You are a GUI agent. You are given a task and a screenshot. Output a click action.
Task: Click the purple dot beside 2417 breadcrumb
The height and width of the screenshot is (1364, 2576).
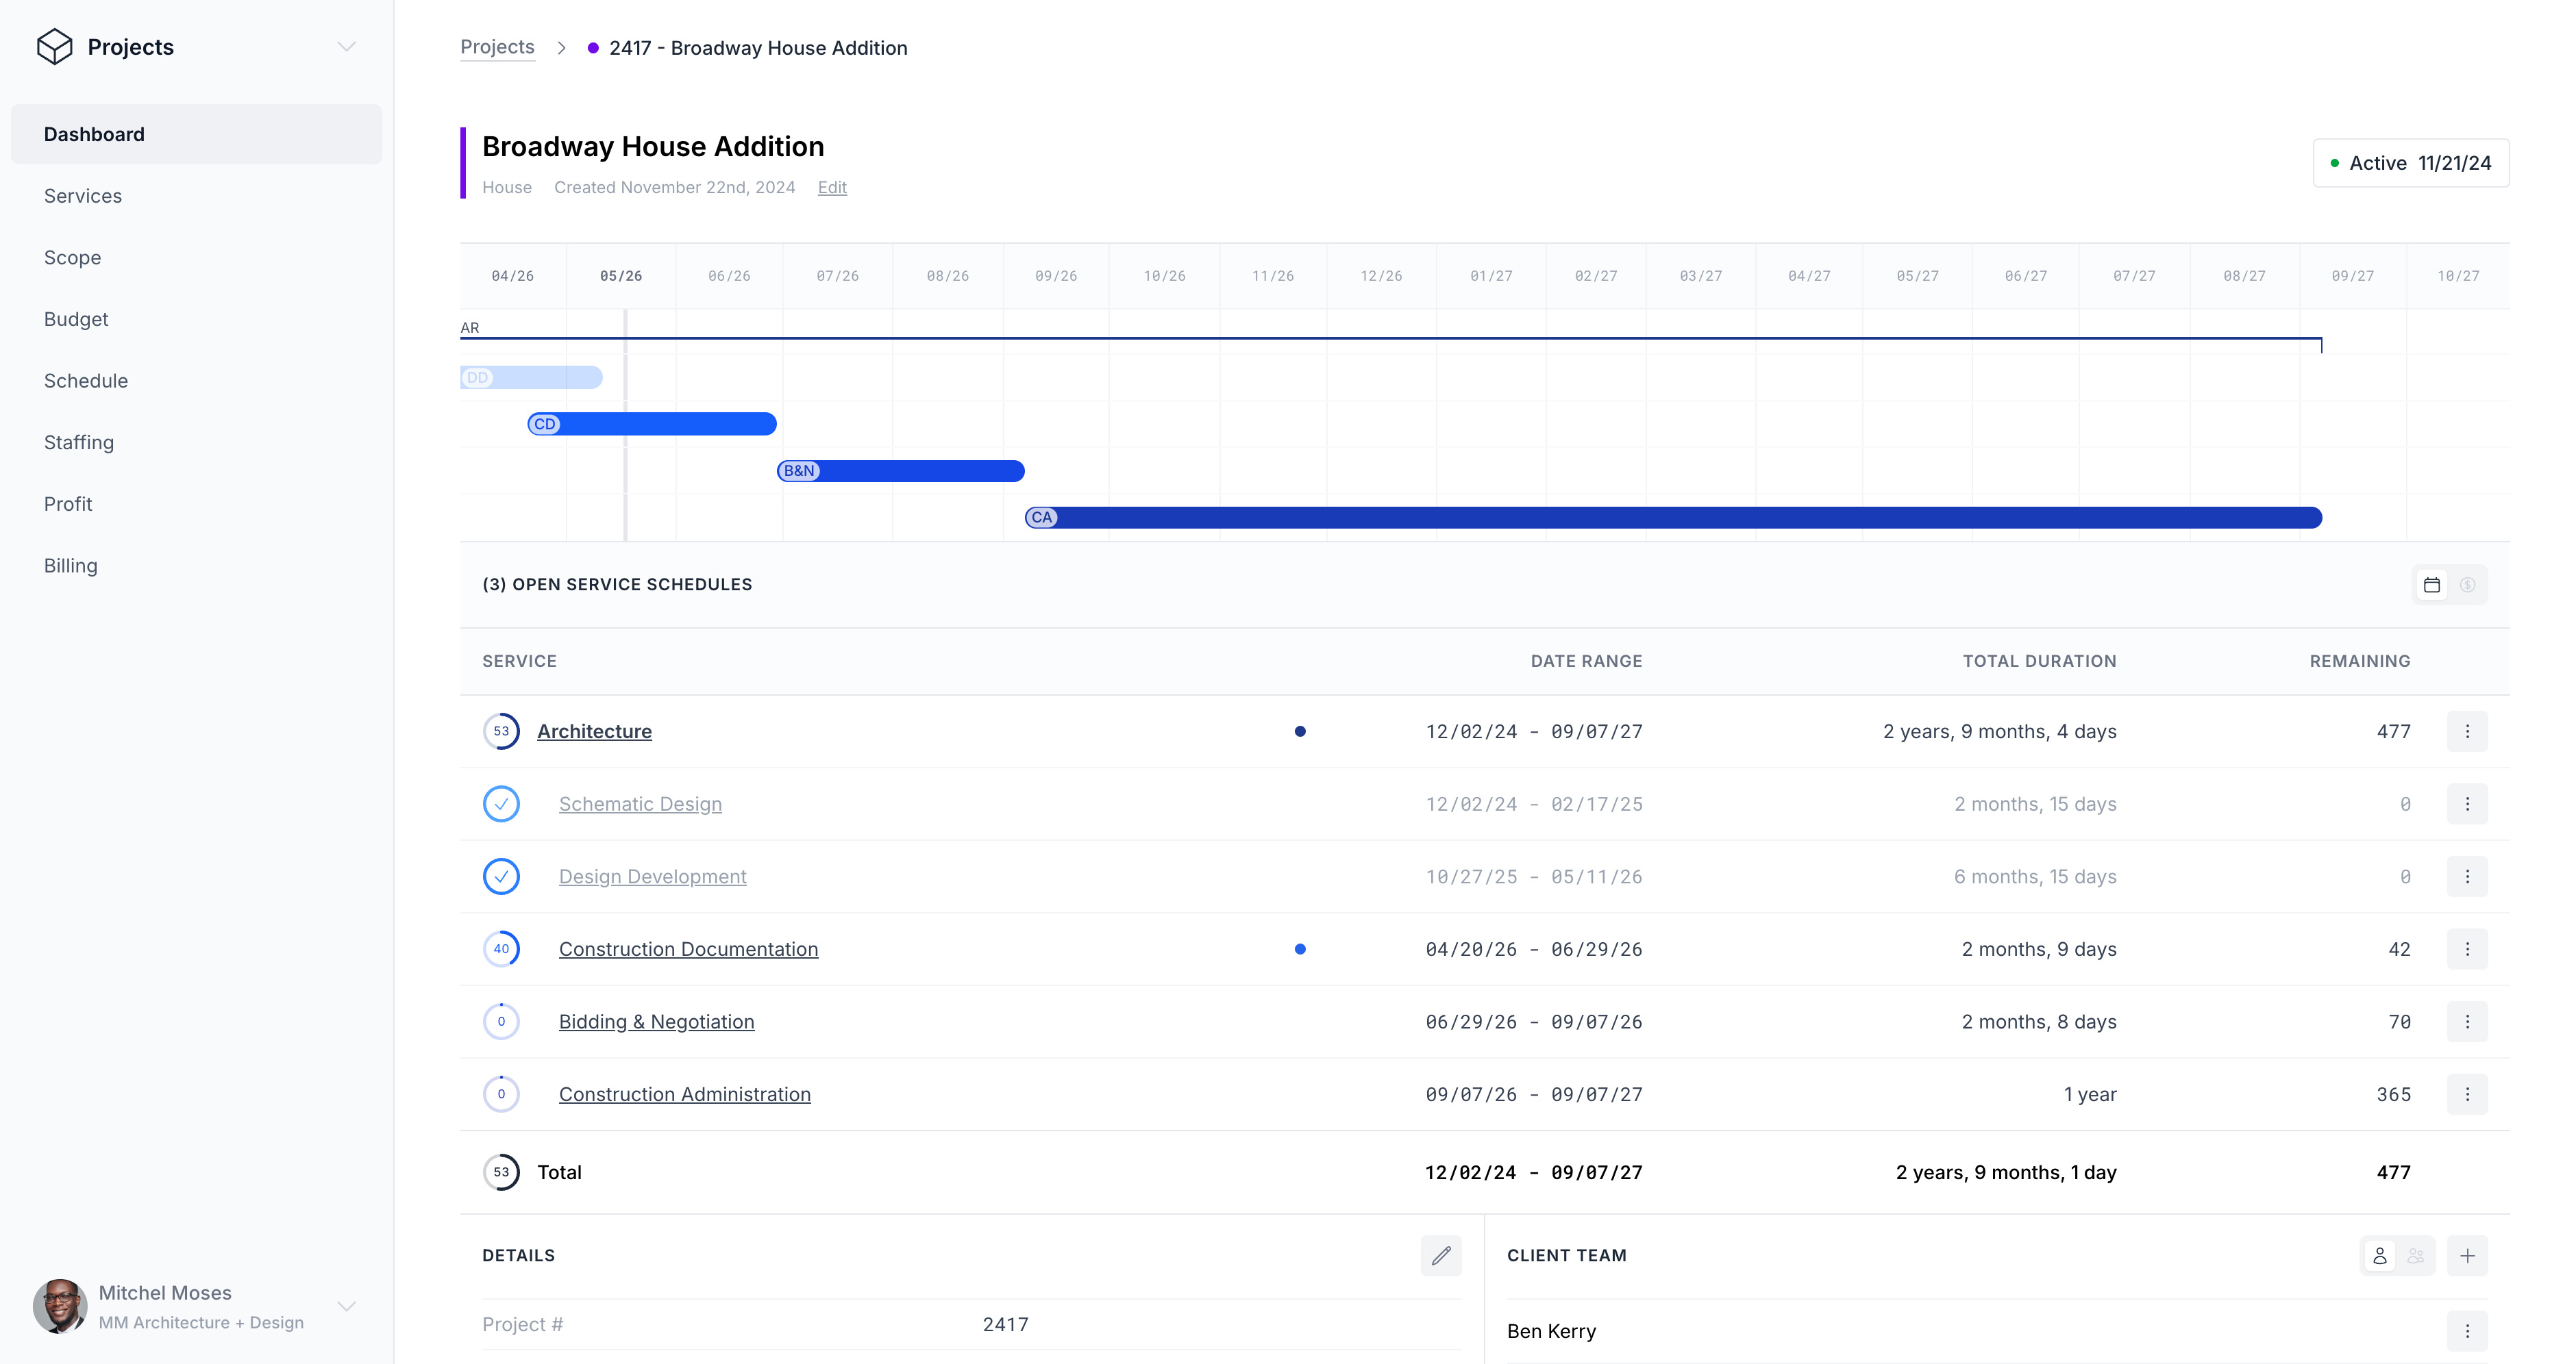point(593,48)
